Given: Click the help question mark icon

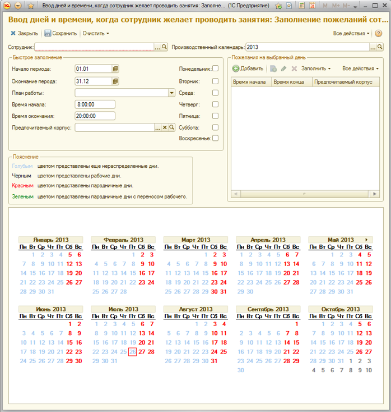Looking at the screenshot, I should [x=379, y=33].
